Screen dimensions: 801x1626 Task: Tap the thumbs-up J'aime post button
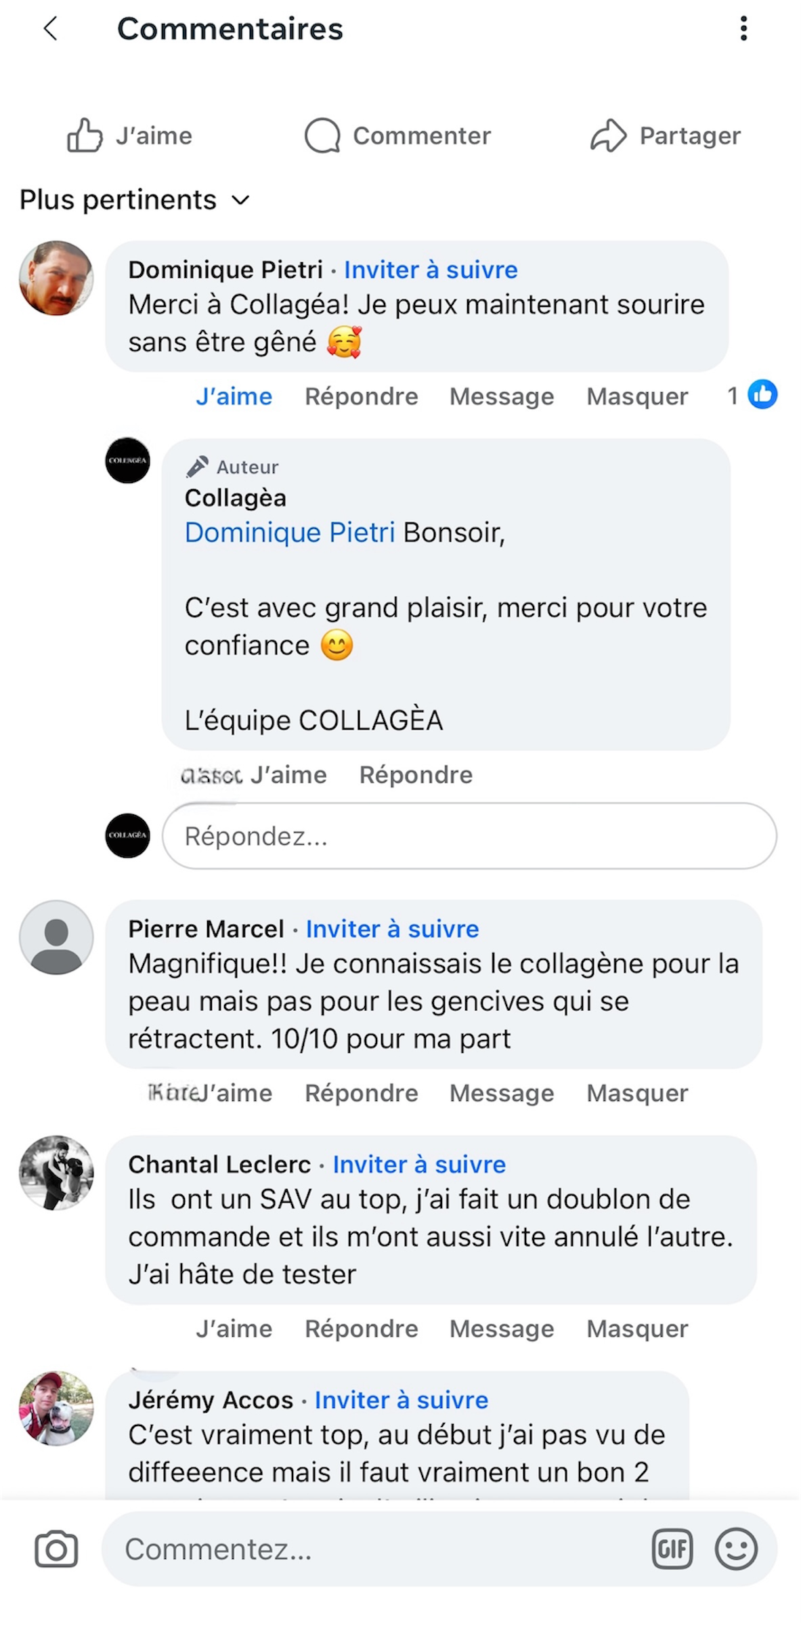pos(85,135)
